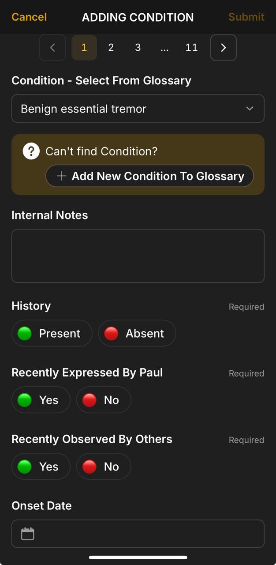The width and height of the screenshot is (276, 565).
Task: Click inside the Internal Notes text area
Action: pyautogui.click(x=138, y=256)
